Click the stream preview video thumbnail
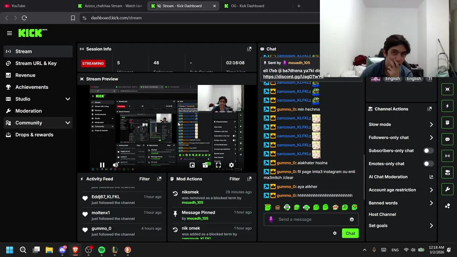 [167, 128]
